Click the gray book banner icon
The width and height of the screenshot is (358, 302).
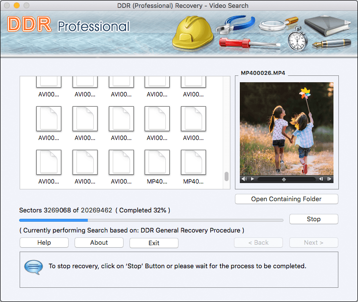coord(327,26)
